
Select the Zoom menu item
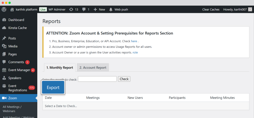[19, 98]
